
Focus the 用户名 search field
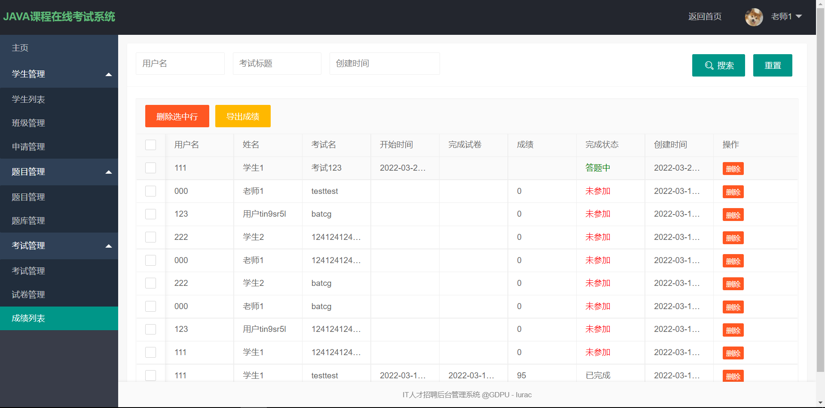click(180, 64)
